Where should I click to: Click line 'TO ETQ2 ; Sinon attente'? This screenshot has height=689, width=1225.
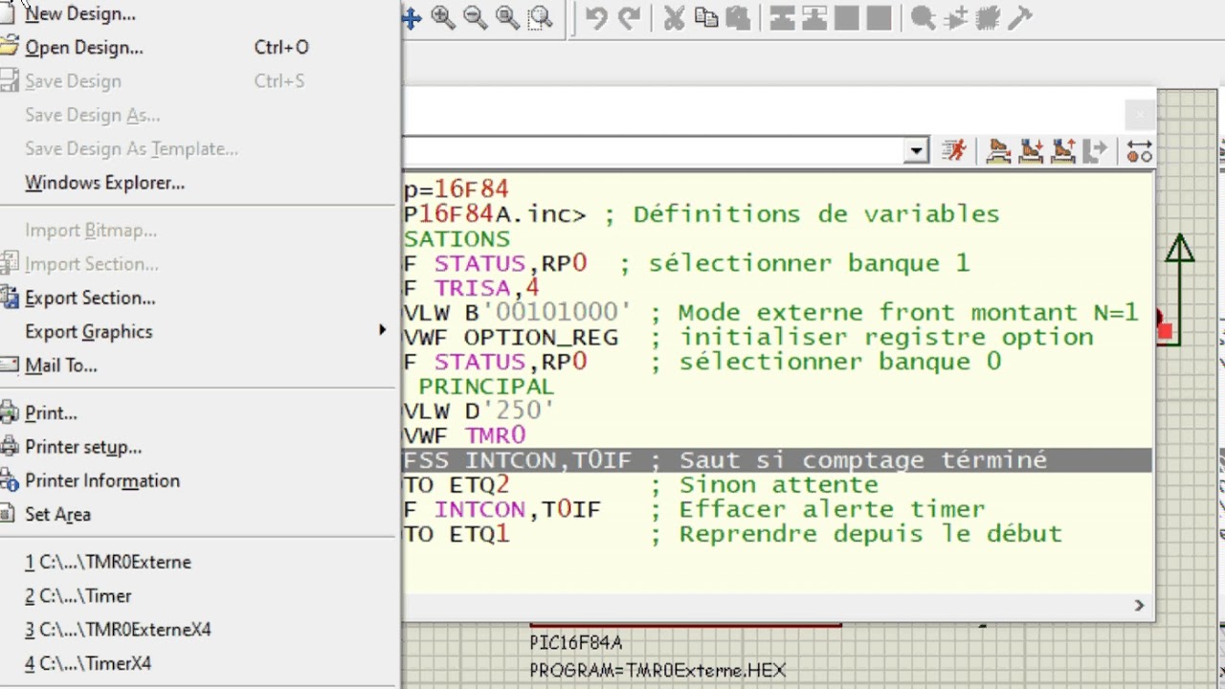click(x=641, y=485)
